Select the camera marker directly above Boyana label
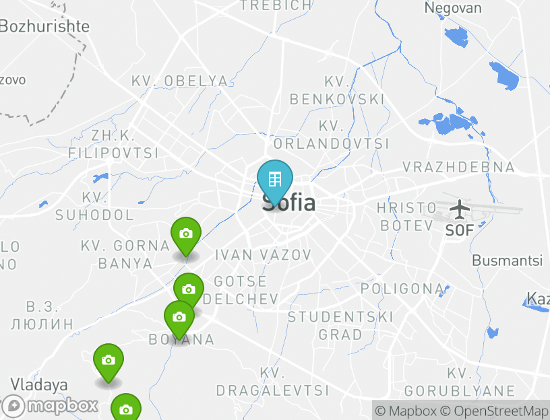Image resolution: width=550 pixels, height=420 pixels. [x=179, y=319]
